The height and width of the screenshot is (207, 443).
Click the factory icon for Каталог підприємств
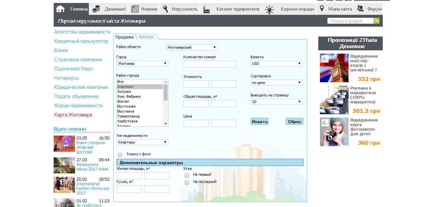[207, 9]
